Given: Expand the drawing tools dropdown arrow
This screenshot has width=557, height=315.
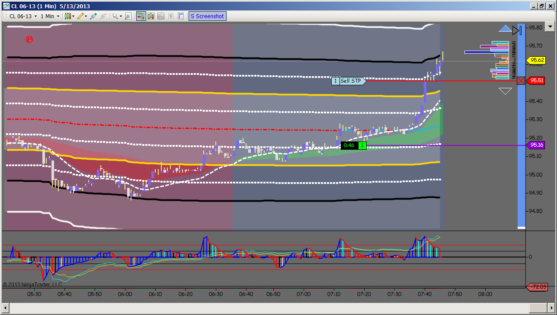Looking at the screenshot, I should [86, 16].
